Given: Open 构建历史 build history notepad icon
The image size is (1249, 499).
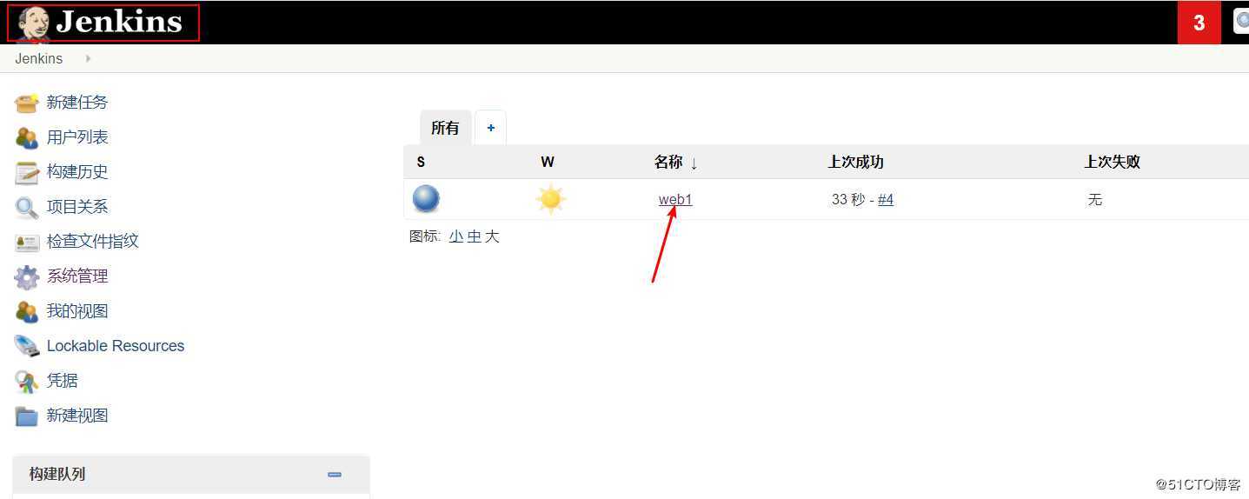Looking at the screenshot, I should pyautogui.click(x=27, y=172).
